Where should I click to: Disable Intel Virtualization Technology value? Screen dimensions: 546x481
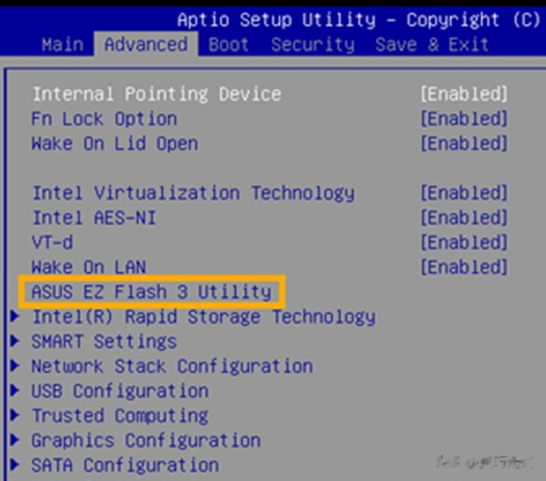(x=463, y=193)
